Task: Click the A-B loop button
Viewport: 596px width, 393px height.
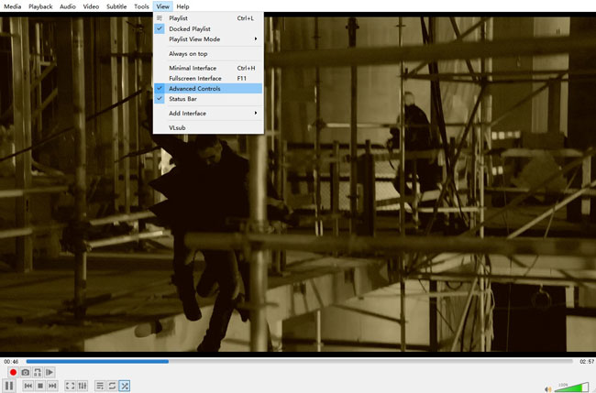Action: click(38, 372)
